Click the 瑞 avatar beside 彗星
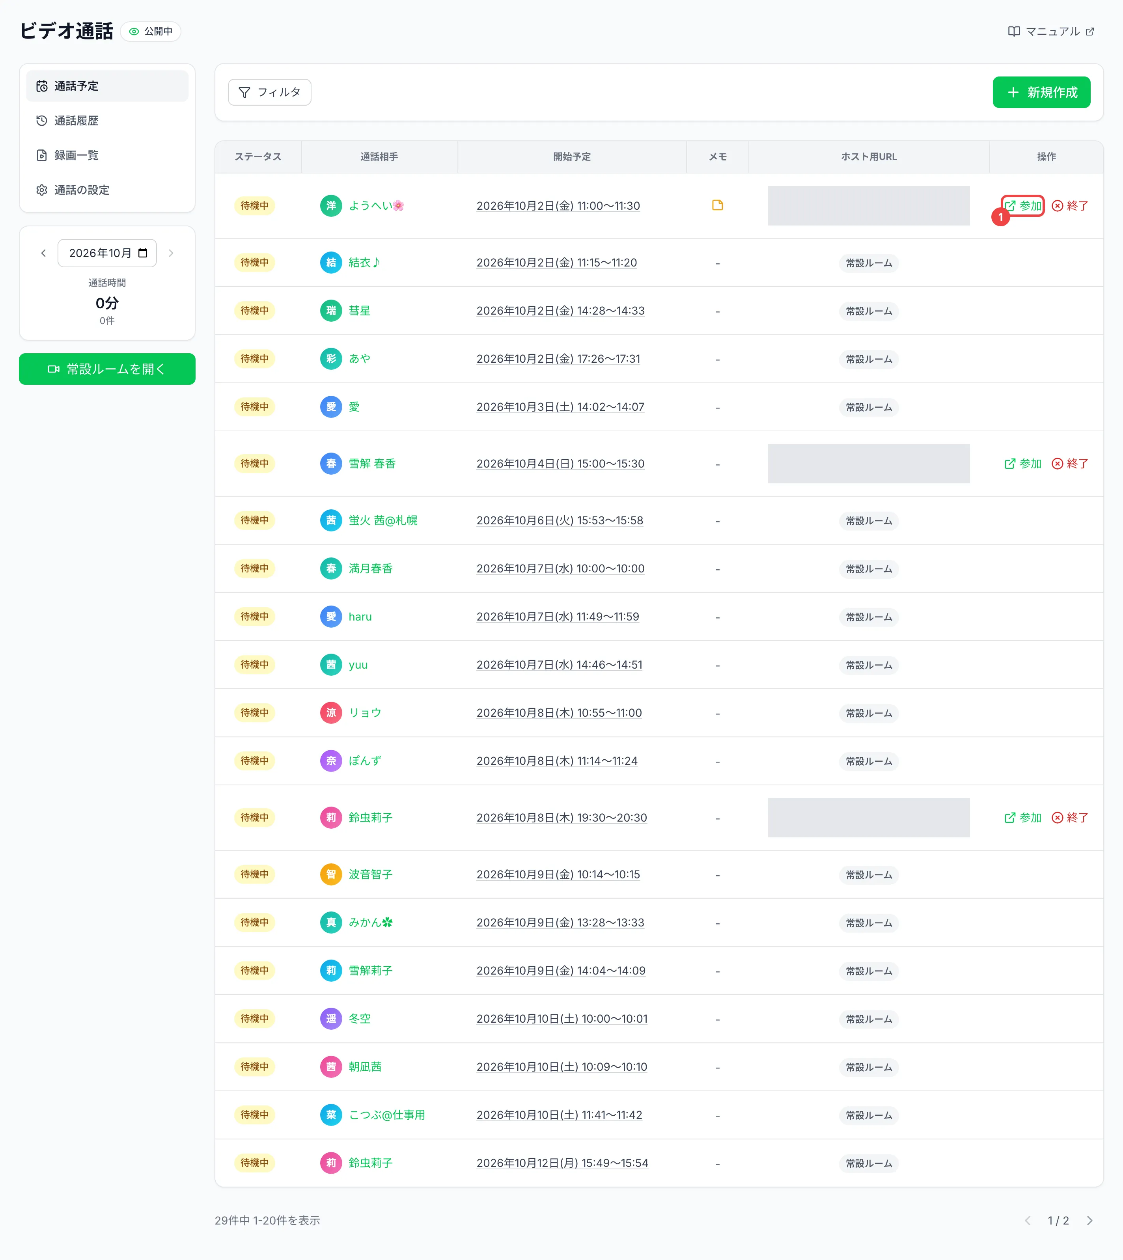Image resolution: width=1123 pixels, height=1260 pixels. click(331, 311)
